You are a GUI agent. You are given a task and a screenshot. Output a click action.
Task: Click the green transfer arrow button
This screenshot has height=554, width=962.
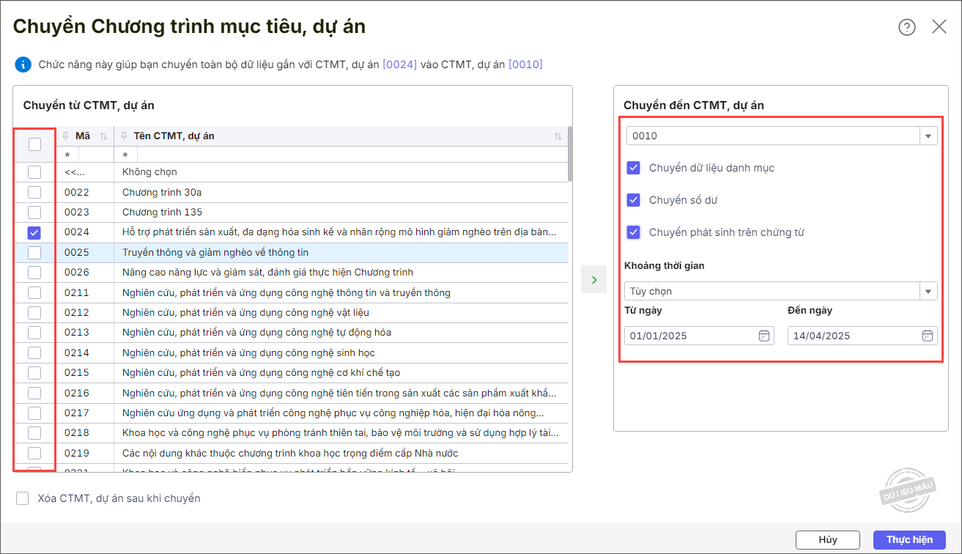593,280
